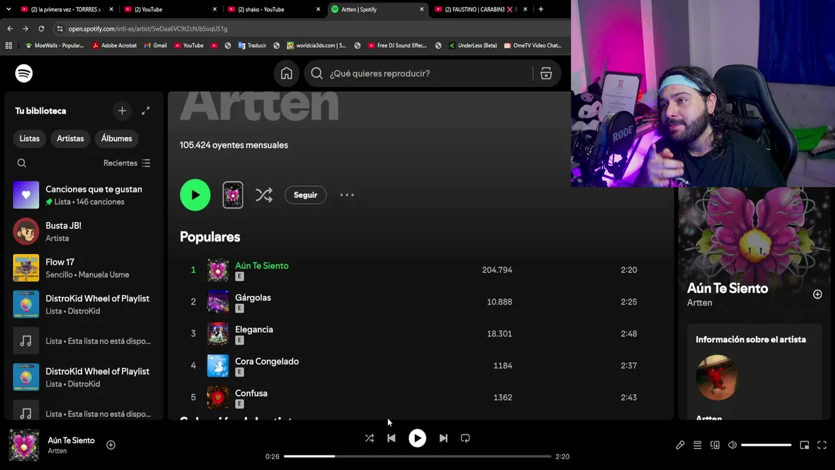835x470 pixels.
Task: Open the Gmail bookmark
Action: (155, 46)
